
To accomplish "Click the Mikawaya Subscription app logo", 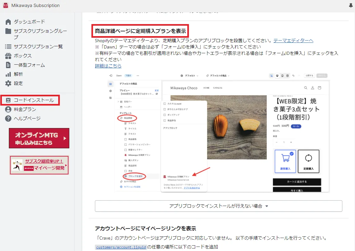I will 6,5.
